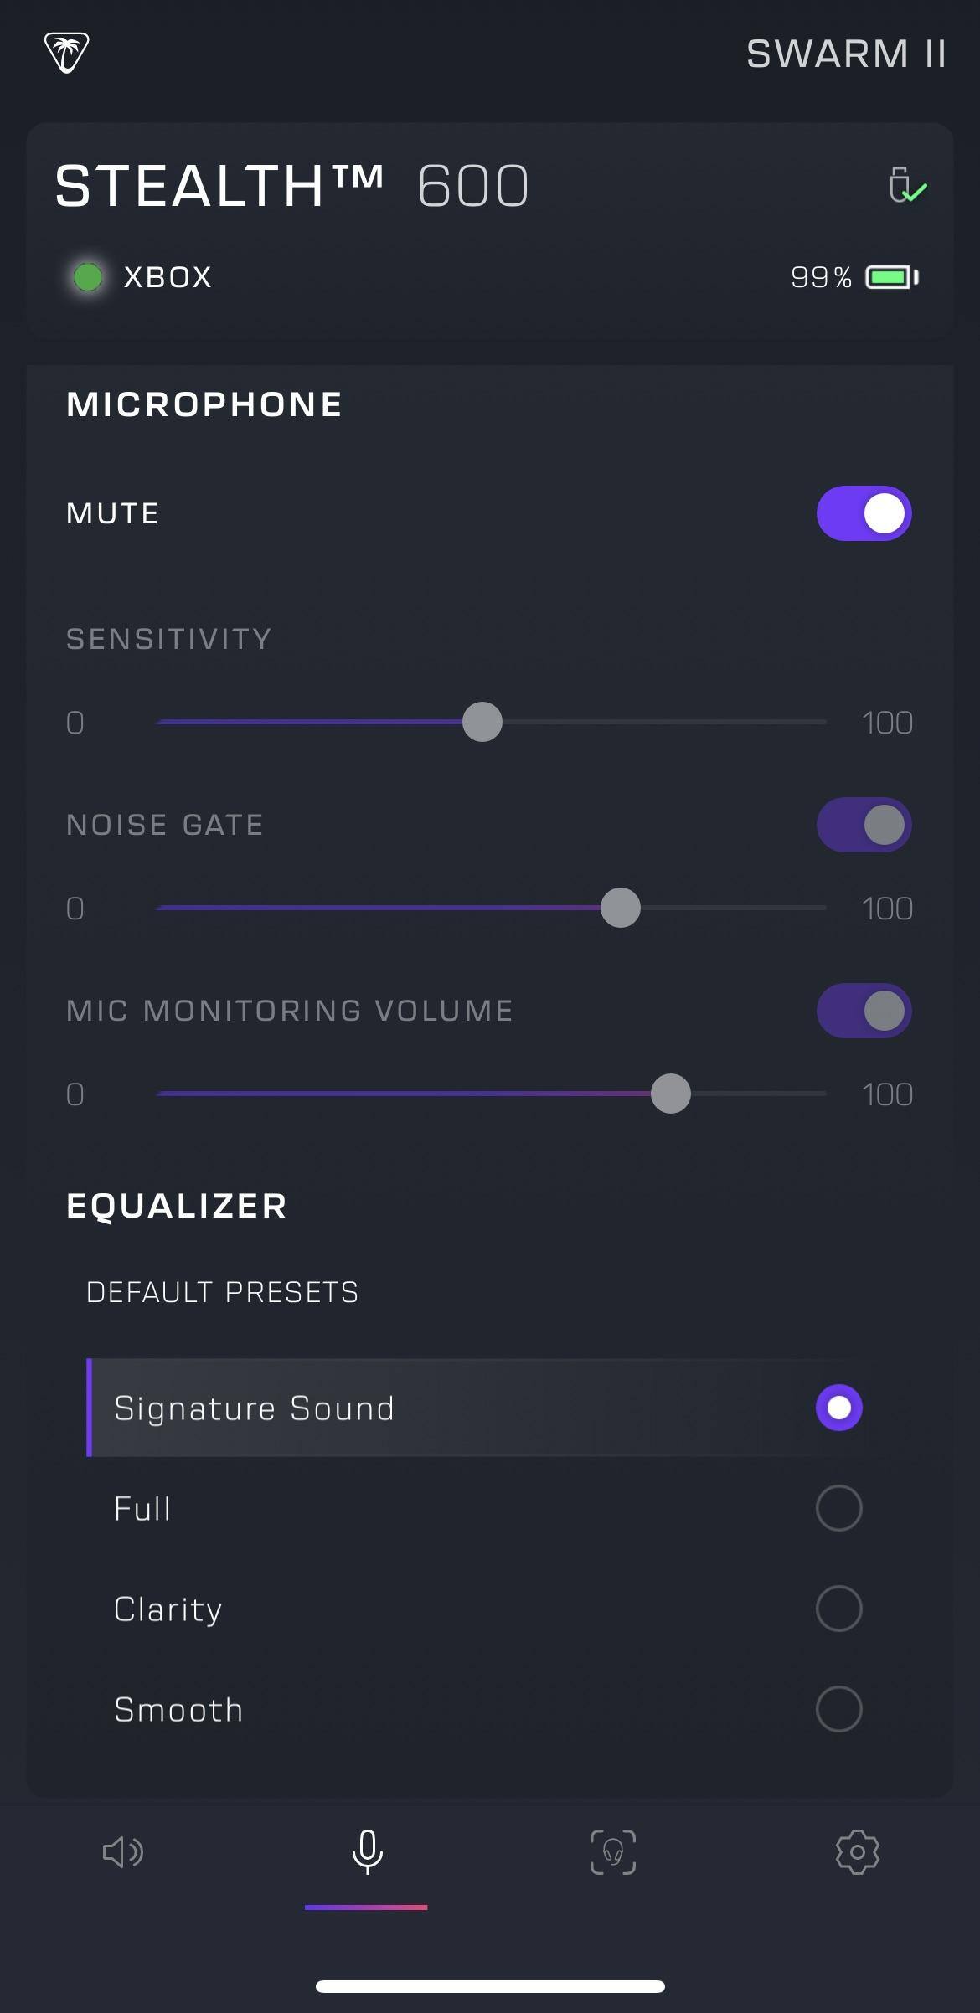980x2013 pixels.
Task: Select the Full equalizer preset
Action: pyautogui.click(x=838, y=1508)
